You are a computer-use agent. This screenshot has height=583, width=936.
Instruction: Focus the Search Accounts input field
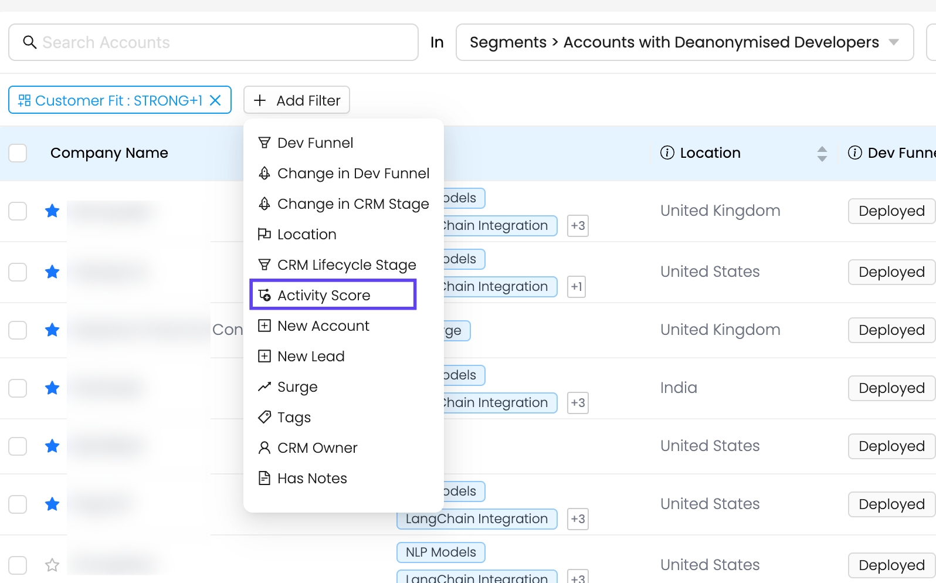click(x=223, y=42)
